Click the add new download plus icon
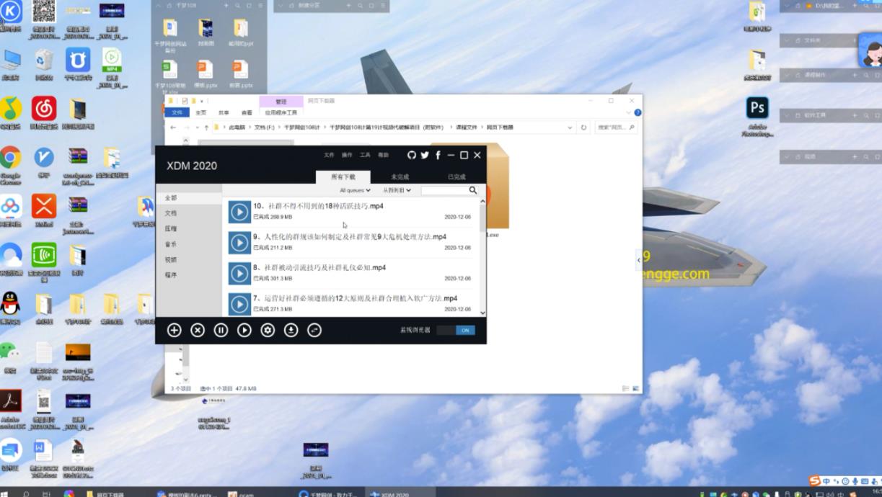The width and height of the screenshot is (882, 497). tap(174, 330)
